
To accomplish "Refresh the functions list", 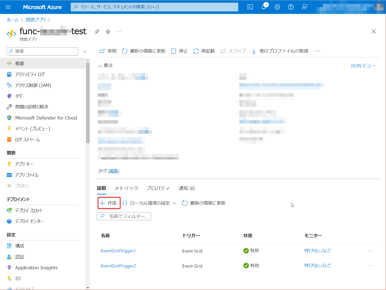I will [204, 203].
